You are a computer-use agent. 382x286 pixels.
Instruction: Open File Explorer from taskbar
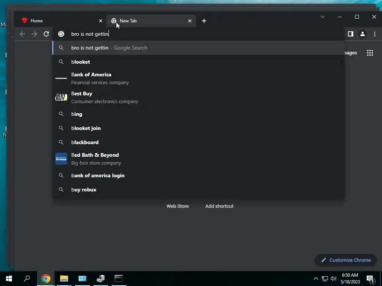coord(64,279)
